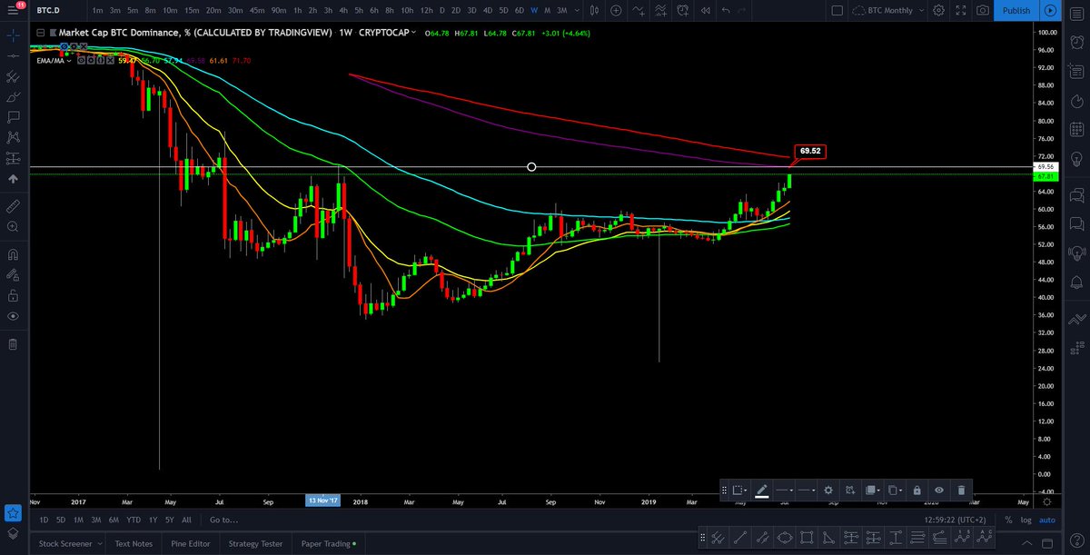1090x555 pixels.
Task: Select the pitchfork drawing tool
Action: 13,77
